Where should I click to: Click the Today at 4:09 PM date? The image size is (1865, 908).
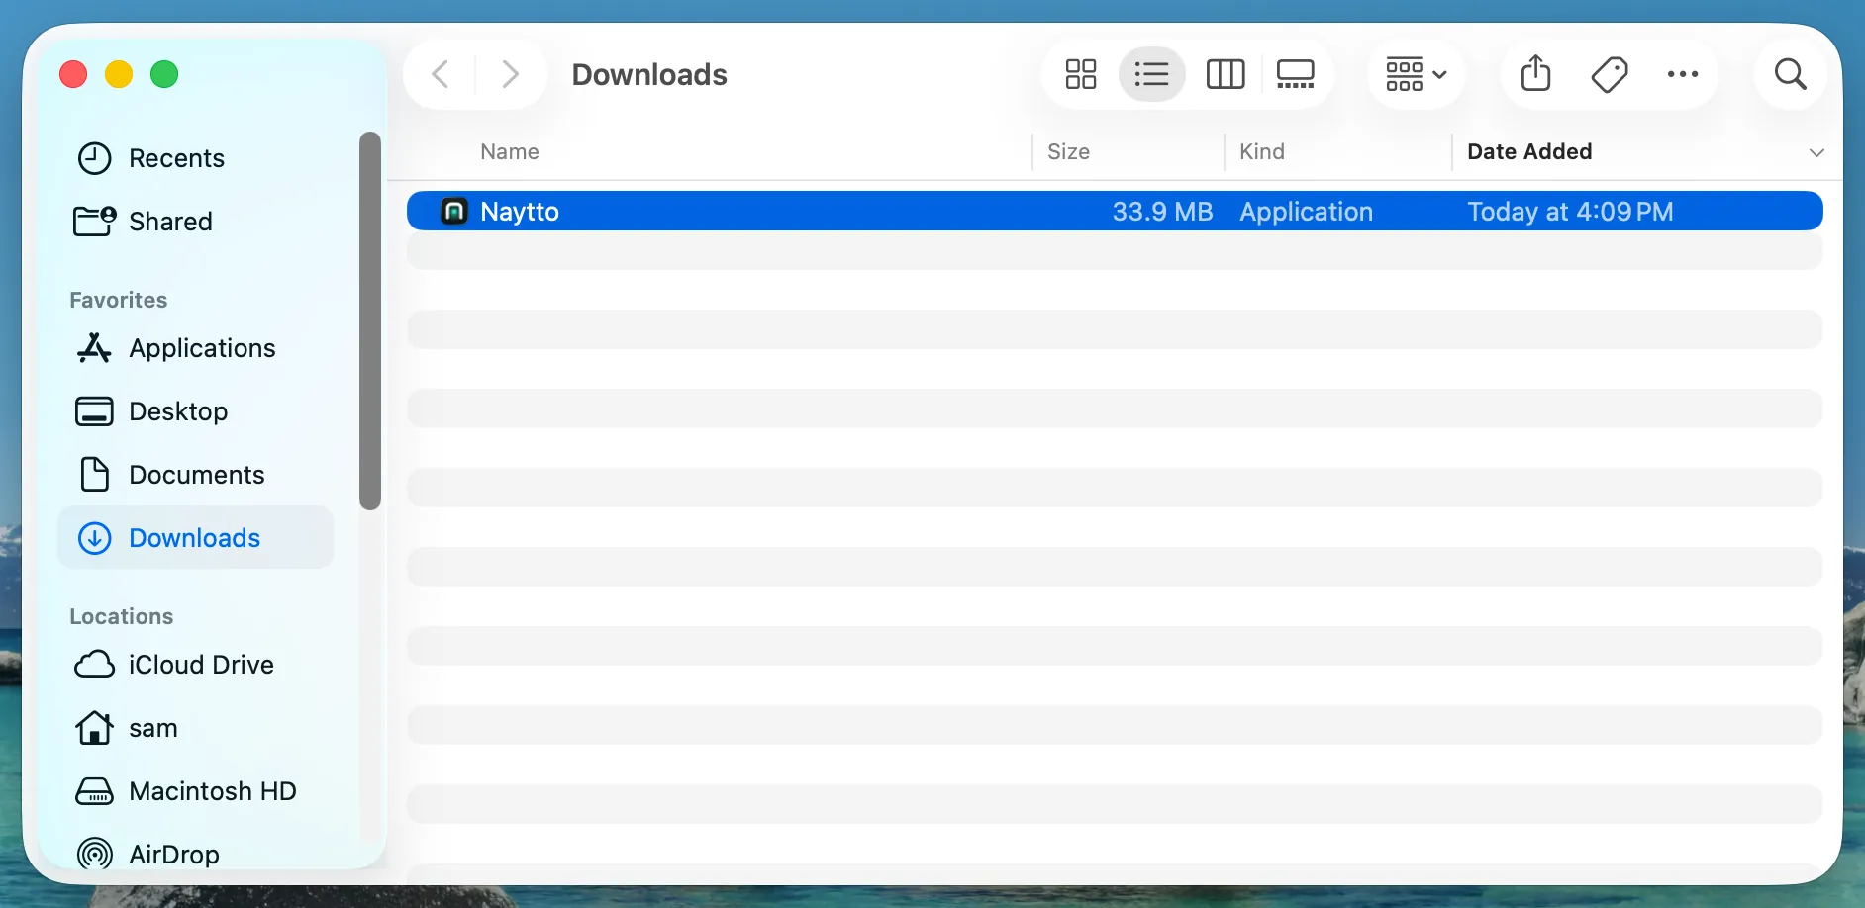pos(1570,212)
